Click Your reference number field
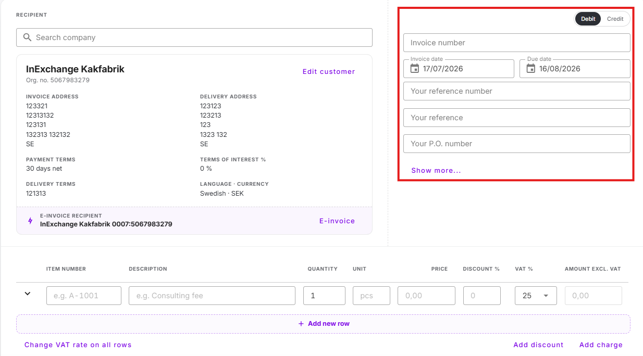 click(517, 91)
